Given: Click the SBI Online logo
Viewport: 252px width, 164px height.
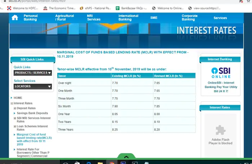Looking at the screenshot, I should pos(220,72).
